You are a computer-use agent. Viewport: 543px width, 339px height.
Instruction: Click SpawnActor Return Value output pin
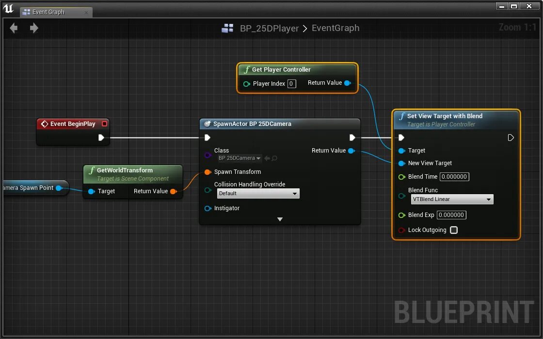(x=351, y=151)
